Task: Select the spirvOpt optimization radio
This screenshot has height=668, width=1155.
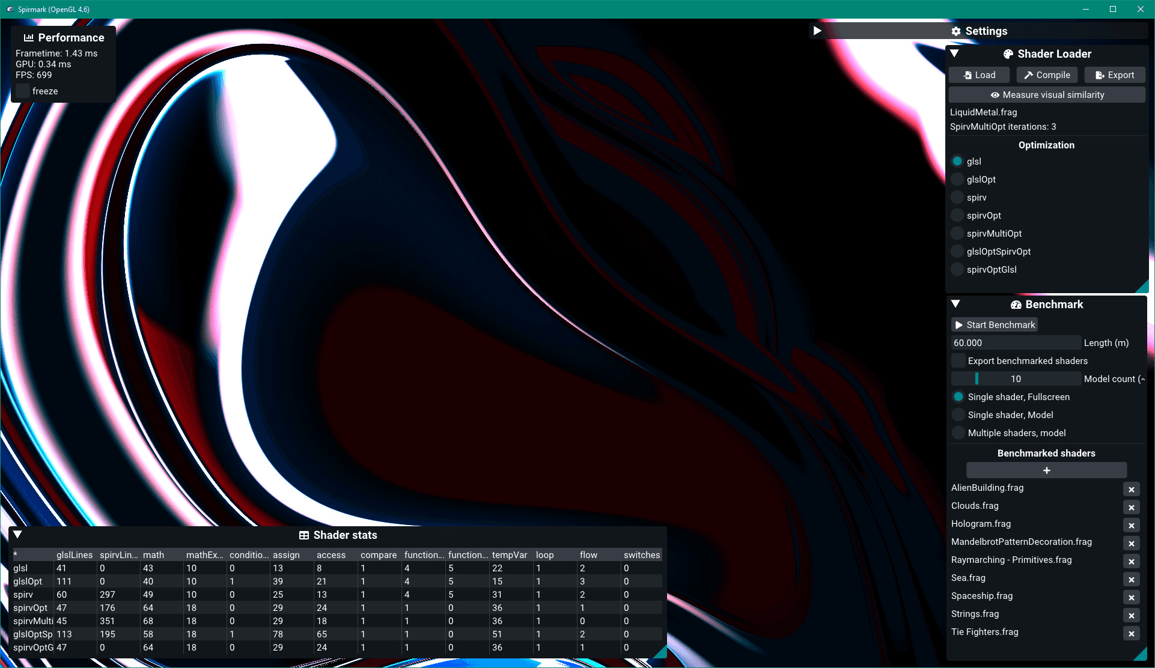Action: click(x=957, y=216)
